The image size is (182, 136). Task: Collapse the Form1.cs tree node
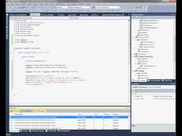coord(136,64)
